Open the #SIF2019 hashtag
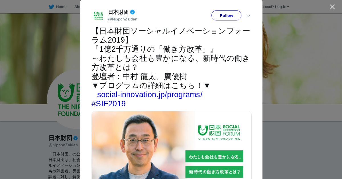Screen dimensions: 342x179 [109, 104]
